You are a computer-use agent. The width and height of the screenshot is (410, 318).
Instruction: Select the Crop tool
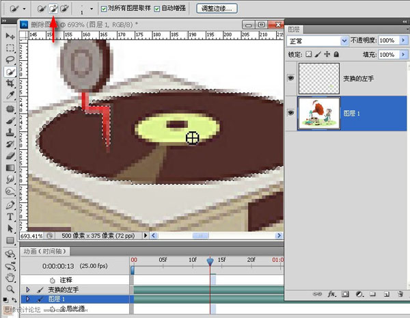click(x=10, y=83)
